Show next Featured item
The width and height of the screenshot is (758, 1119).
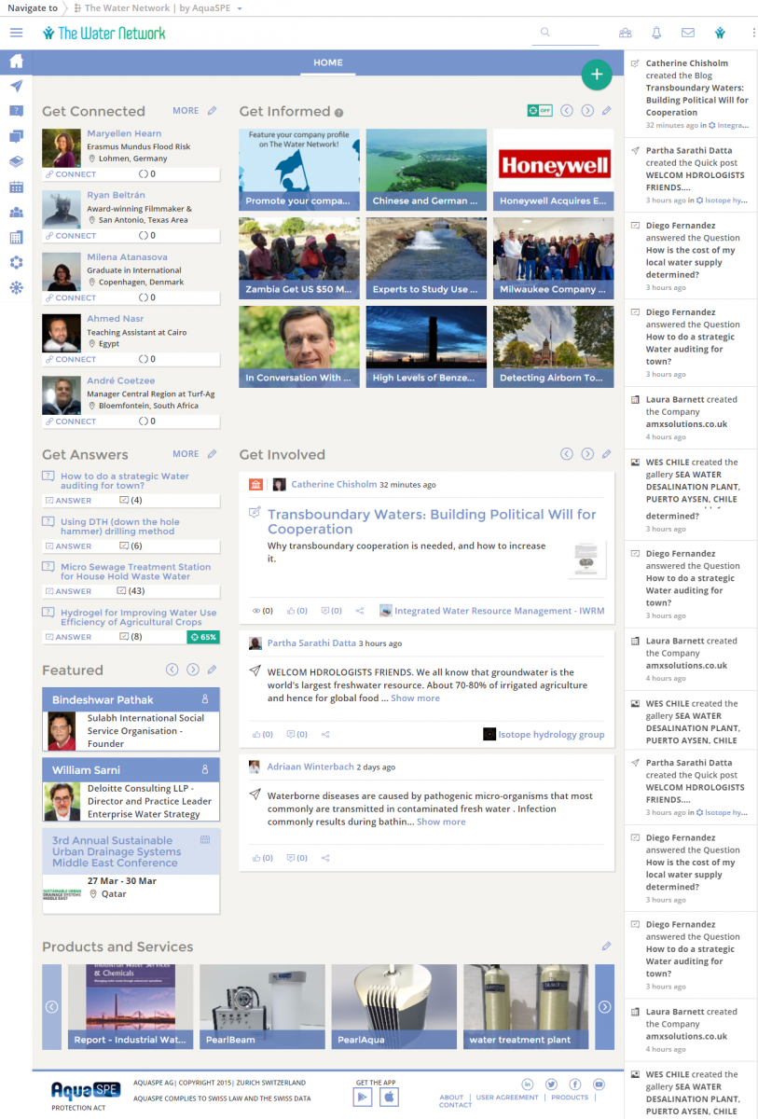193,670
